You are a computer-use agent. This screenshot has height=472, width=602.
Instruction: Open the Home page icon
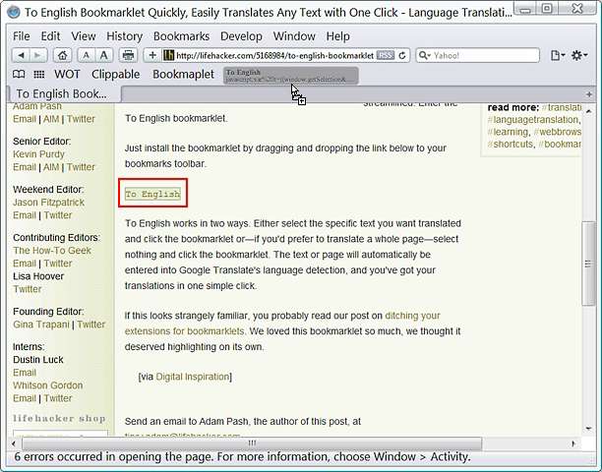pos(63,56)
